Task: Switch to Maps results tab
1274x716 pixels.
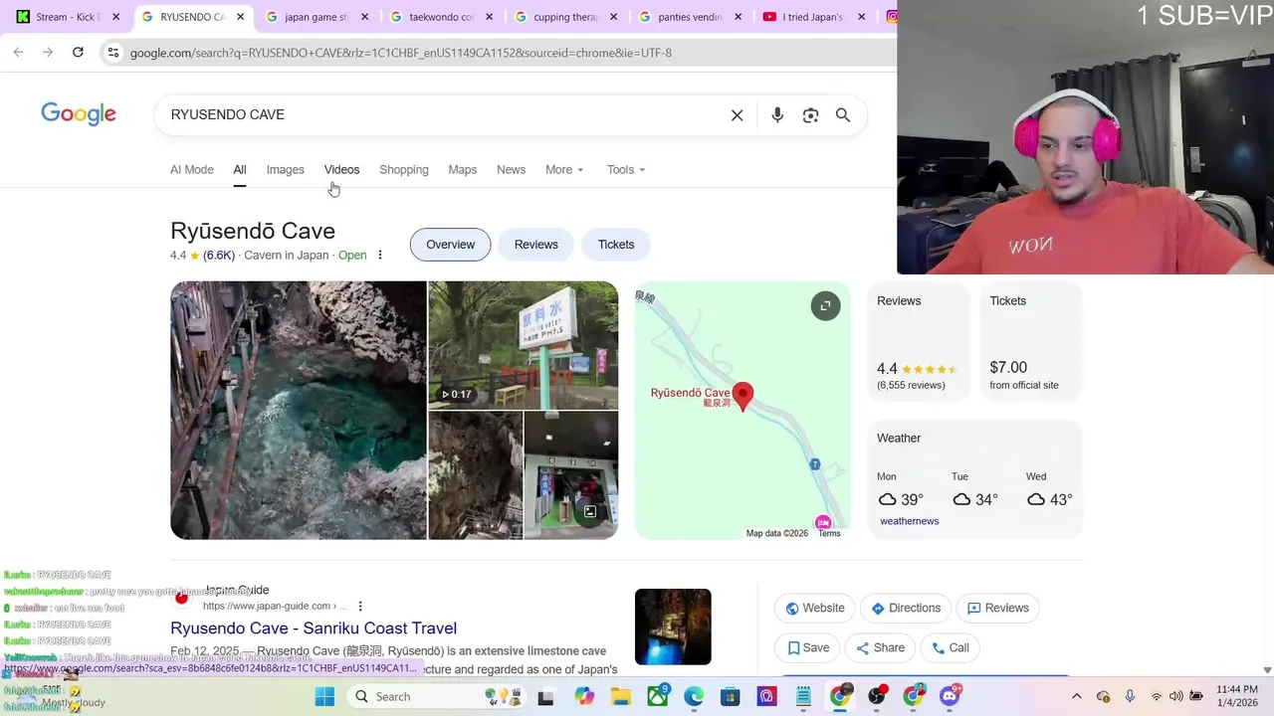Action: 462,170
